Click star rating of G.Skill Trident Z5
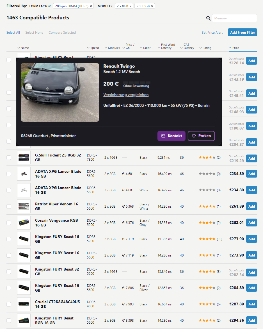Screen dimensions: 263x329 pyautogui.click(x=207, y=158)
